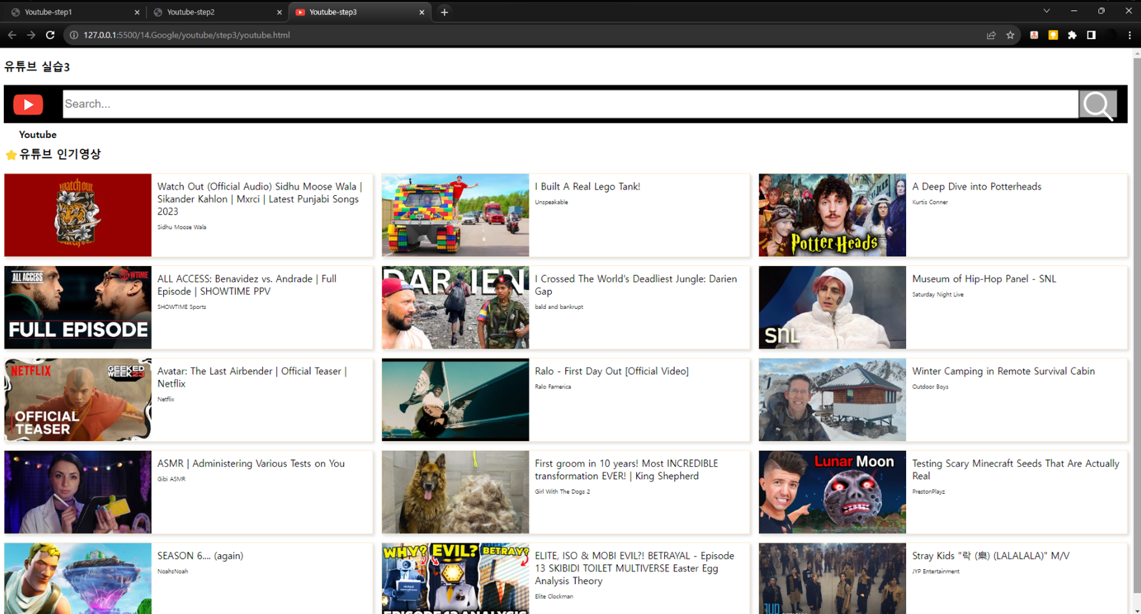The height and width of the screenshot is (614, 1141).
Task: Open the I Built A Real Lego Tank thumbnail
Action: (455, 215)
